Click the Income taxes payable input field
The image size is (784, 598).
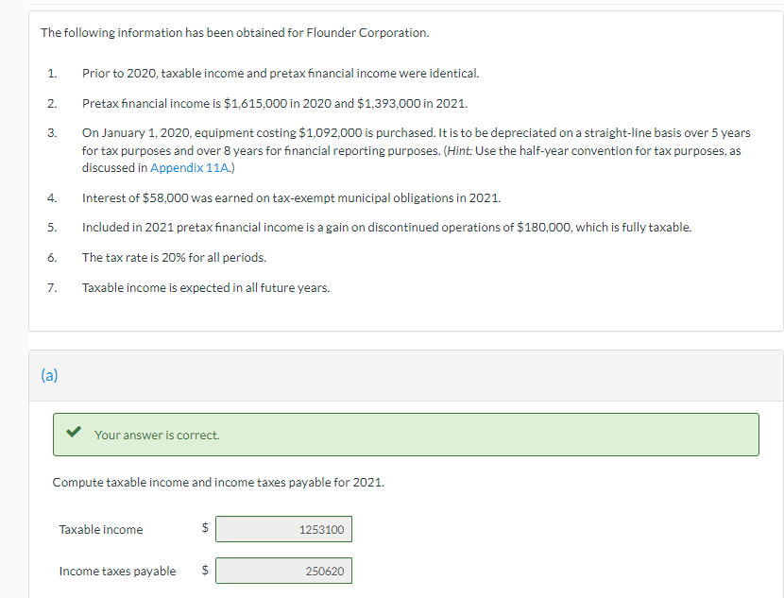(x=283, y=571)
